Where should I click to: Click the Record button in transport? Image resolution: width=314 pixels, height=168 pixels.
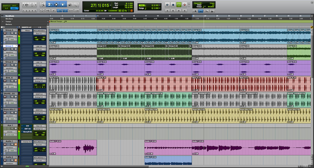[185, 5]
